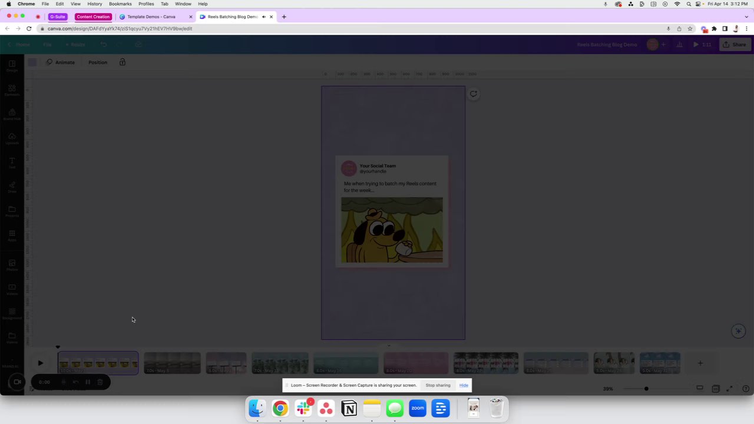Screen dimensions: 754x424
Task: Select the first timeline clip with dog meme
Action: pos(98,363)
